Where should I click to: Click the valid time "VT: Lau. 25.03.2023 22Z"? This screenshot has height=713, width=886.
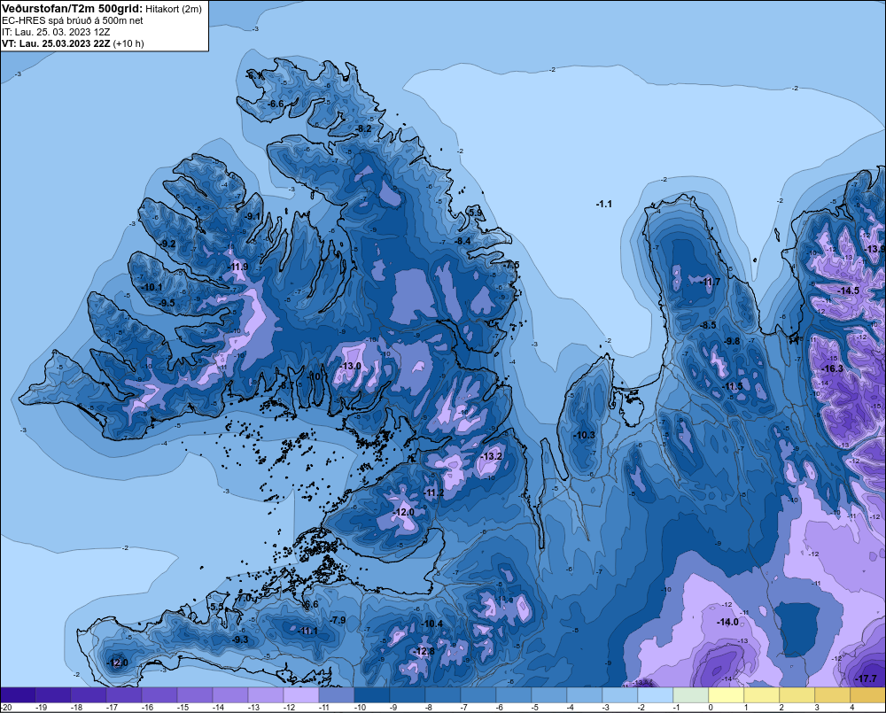(x=56, y=43)
